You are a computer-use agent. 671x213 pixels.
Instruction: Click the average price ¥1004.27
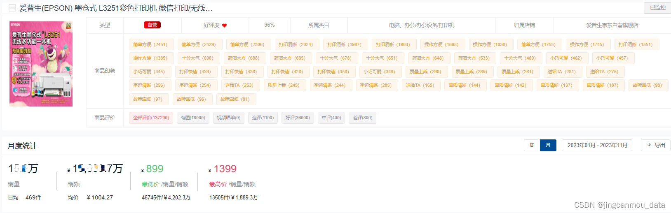(100, 197)
